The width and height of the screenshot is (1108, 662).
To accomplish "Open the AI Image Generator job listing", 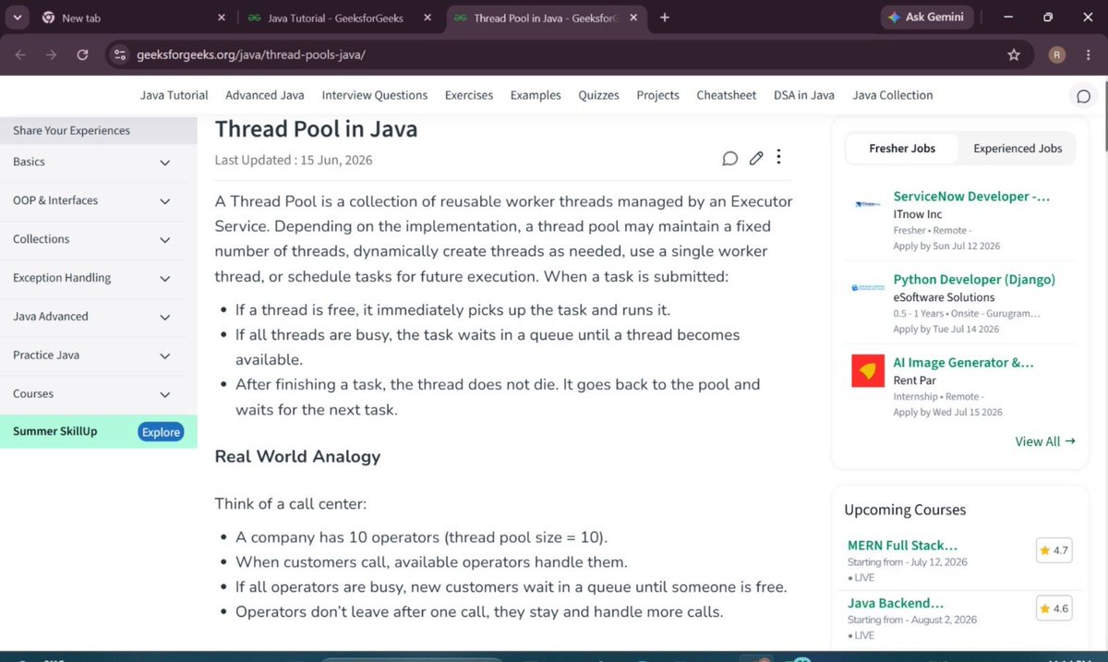I will [964, 363].
